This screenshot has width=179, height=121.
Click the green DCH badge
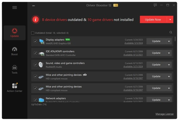tap(68, 40)
